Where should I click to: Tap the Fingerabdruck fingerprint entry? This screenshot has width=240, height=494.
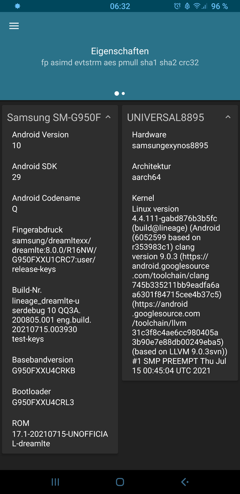pos(60,250)
